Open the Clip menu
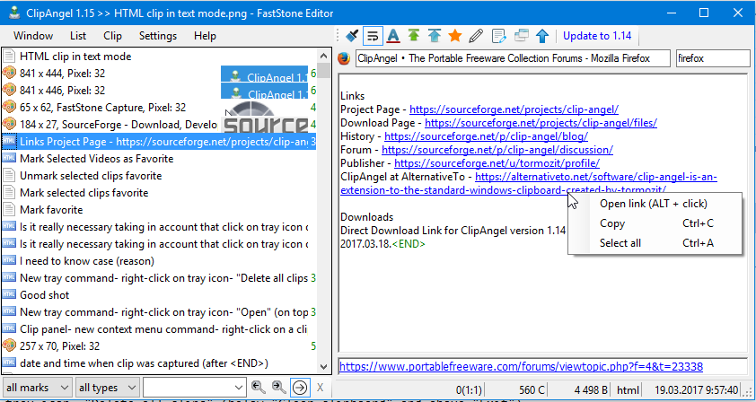This screenshot has height=402, width=756. coord(113,36)
